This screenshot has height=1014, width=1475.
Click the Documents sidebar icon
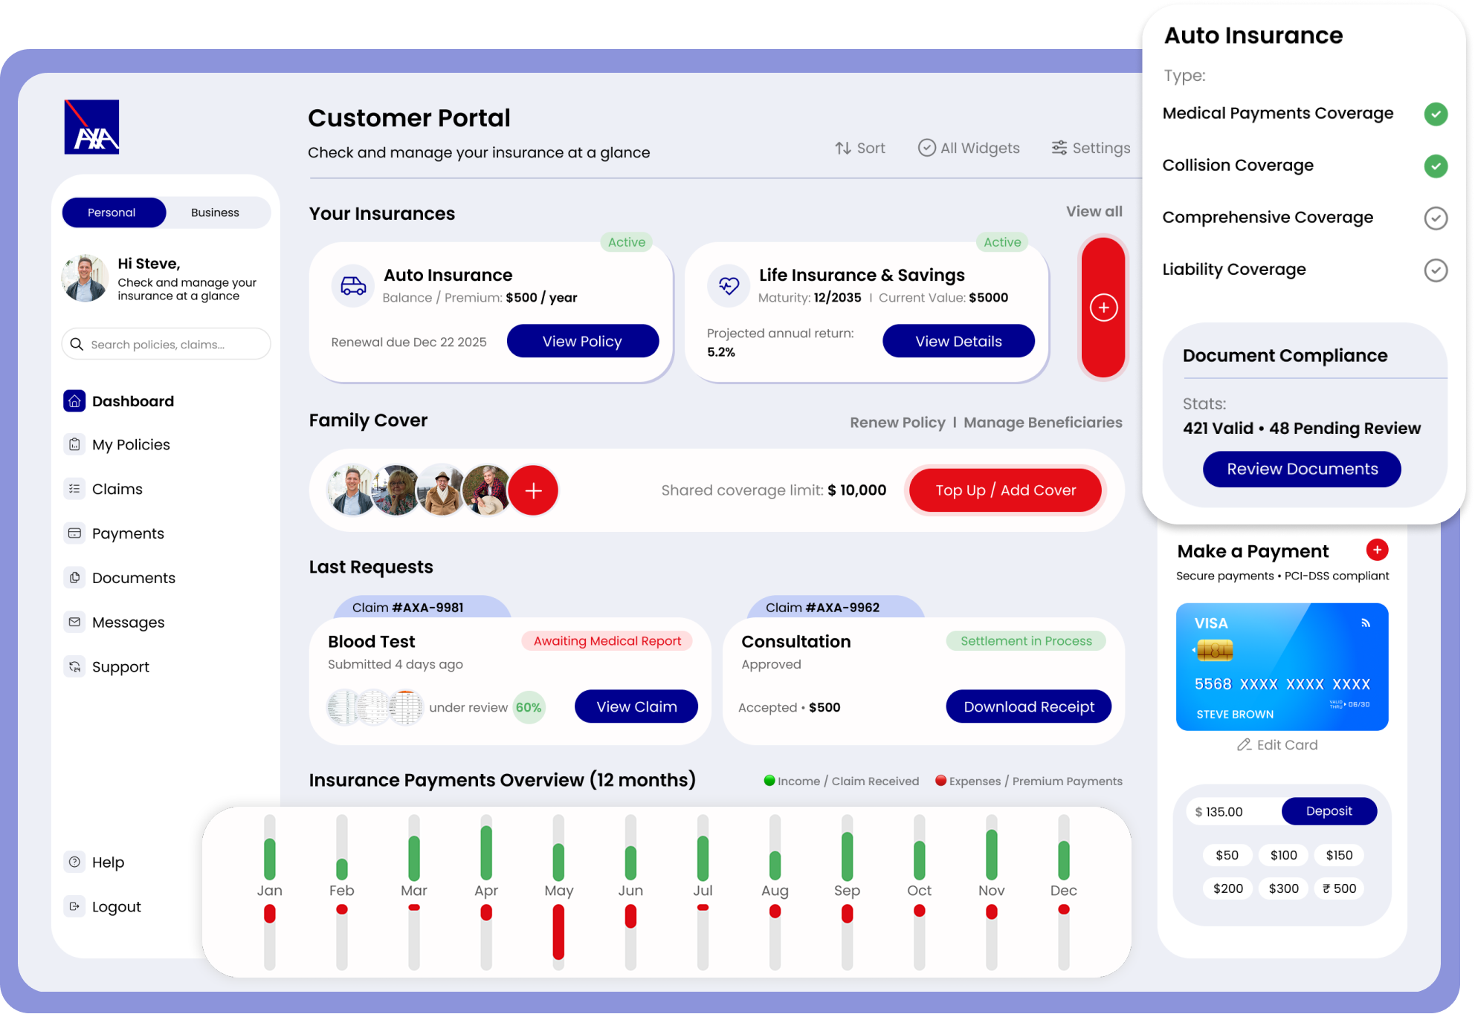point(74,578)
